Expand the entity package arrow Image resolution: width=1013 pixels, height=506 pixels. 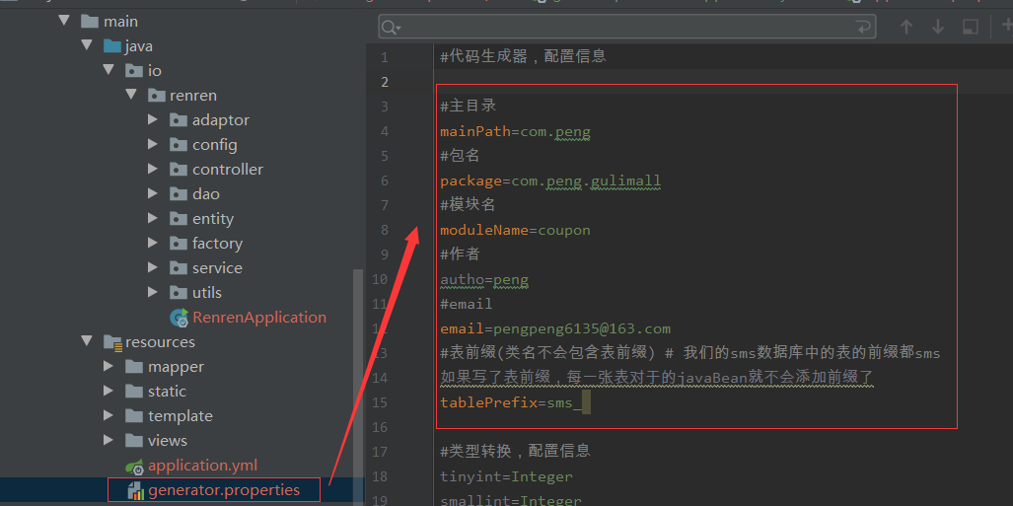click(153, 218)
